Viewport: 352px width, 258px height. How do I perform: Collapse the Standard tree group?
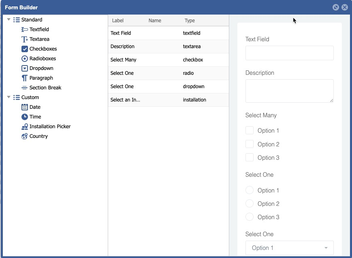pos(9,19)
